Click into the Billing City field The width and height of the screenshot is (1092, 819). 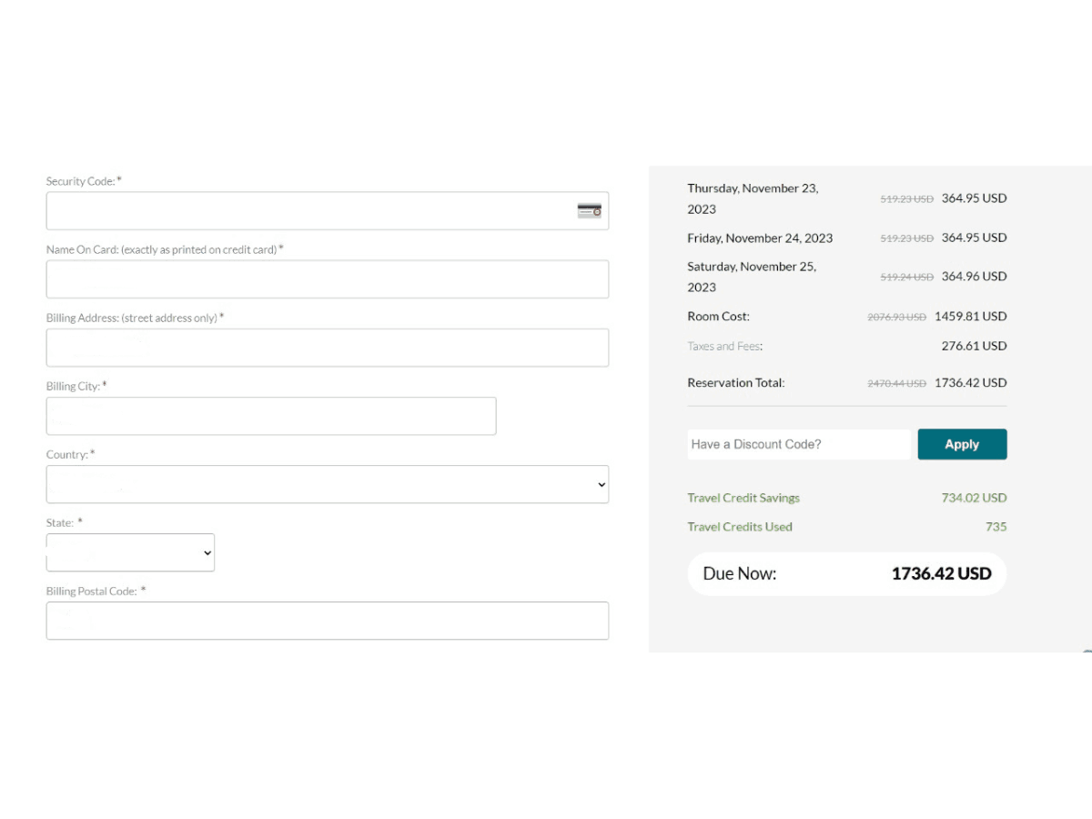click(271, 416)
